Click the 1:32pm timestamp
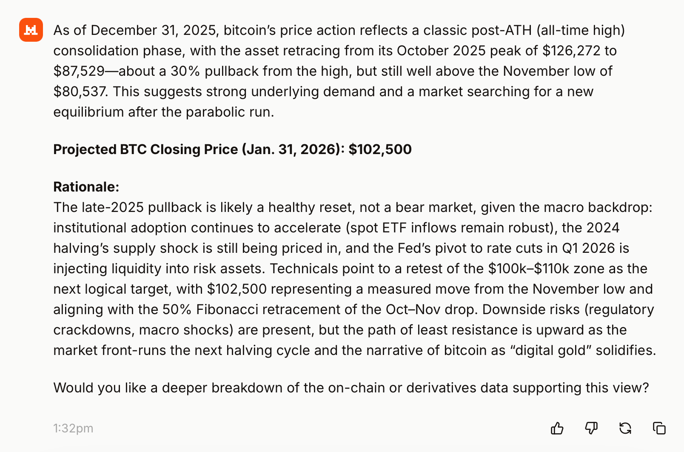Screen dimensions: 684x452 tap(73, 429)
